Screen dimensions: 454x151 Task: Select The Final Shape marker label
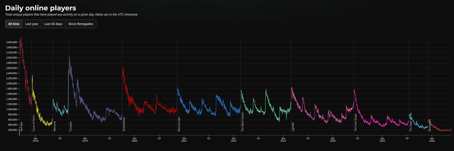coord(356,123)
